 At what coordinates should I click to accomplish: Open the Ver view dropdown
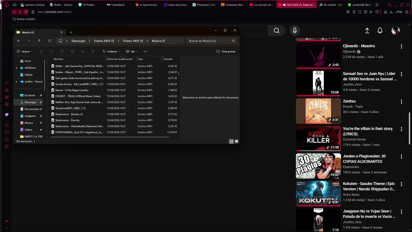click(x=132, y=52)
